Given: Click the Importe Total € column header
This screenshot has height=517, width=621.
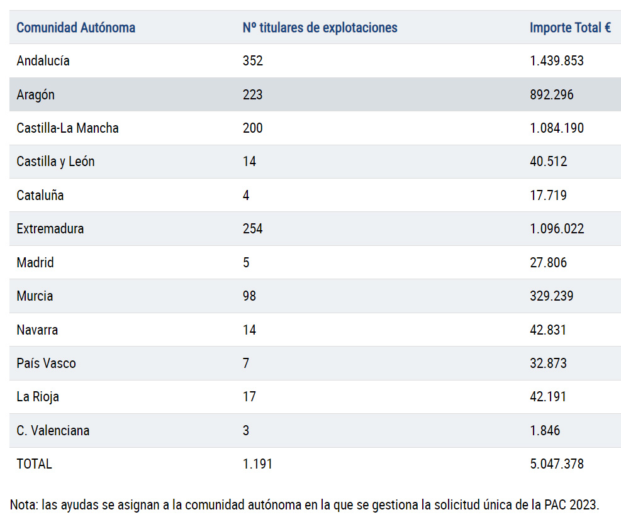Looking at the screenshot, I should click(x=570, y=28).
